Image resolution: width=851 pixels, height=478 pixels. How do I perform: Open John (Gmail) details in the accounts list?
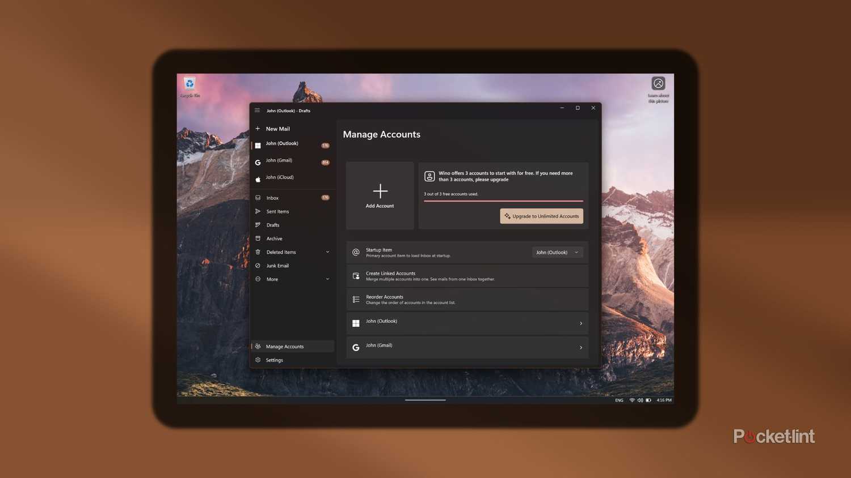tap(467, 347)
